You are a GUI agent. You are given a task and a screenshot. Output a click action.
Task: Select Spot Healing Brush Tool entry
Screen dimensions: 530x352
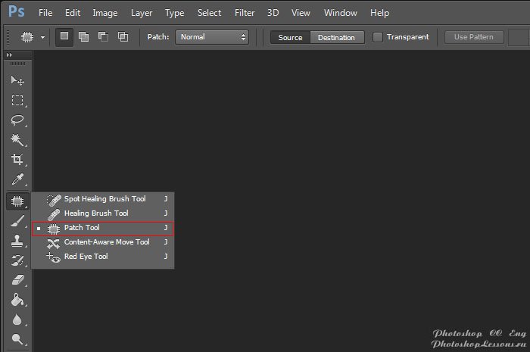tap(104, 199)
